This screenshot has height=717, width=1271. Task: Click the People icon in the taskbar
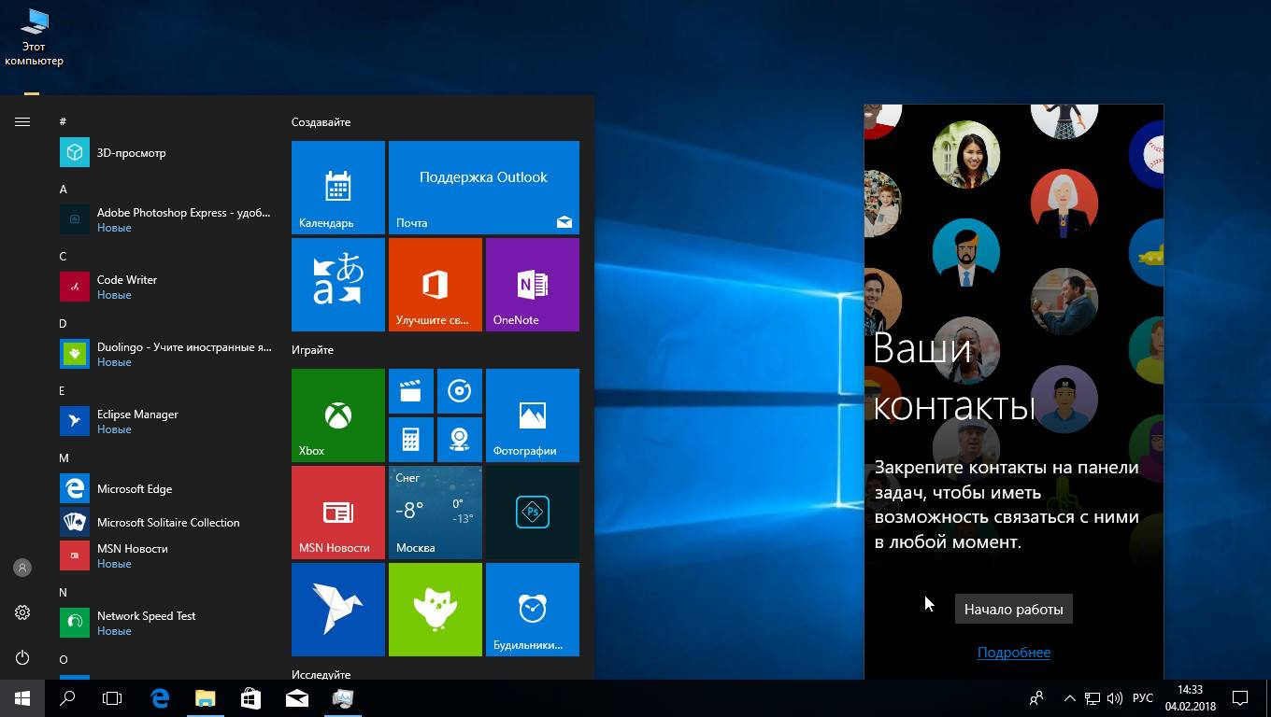pos(1036,698)
